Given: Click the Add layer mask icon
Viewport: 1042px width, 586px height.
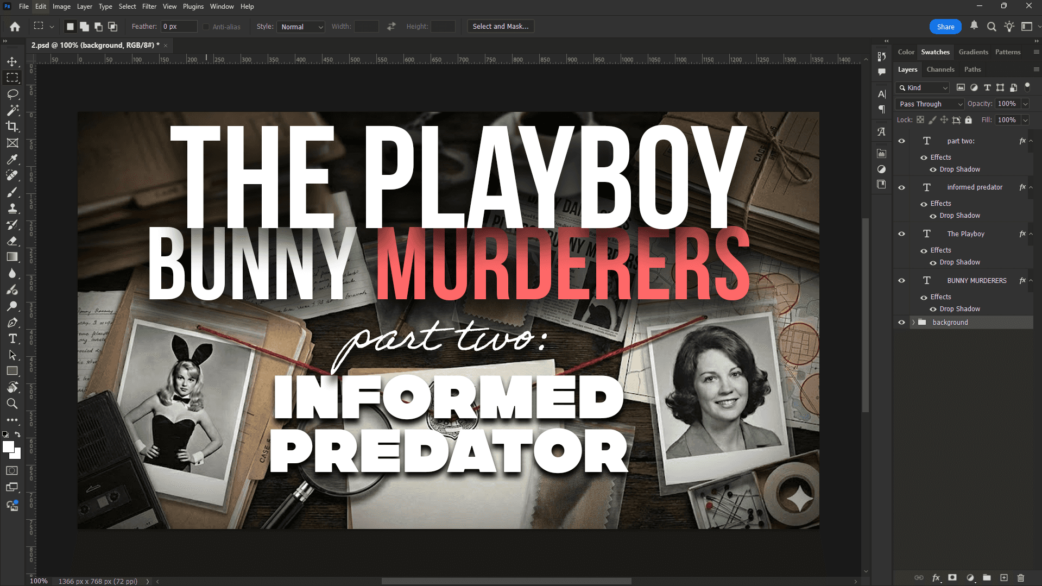Looking at the screenshot, I should (952, 578).
